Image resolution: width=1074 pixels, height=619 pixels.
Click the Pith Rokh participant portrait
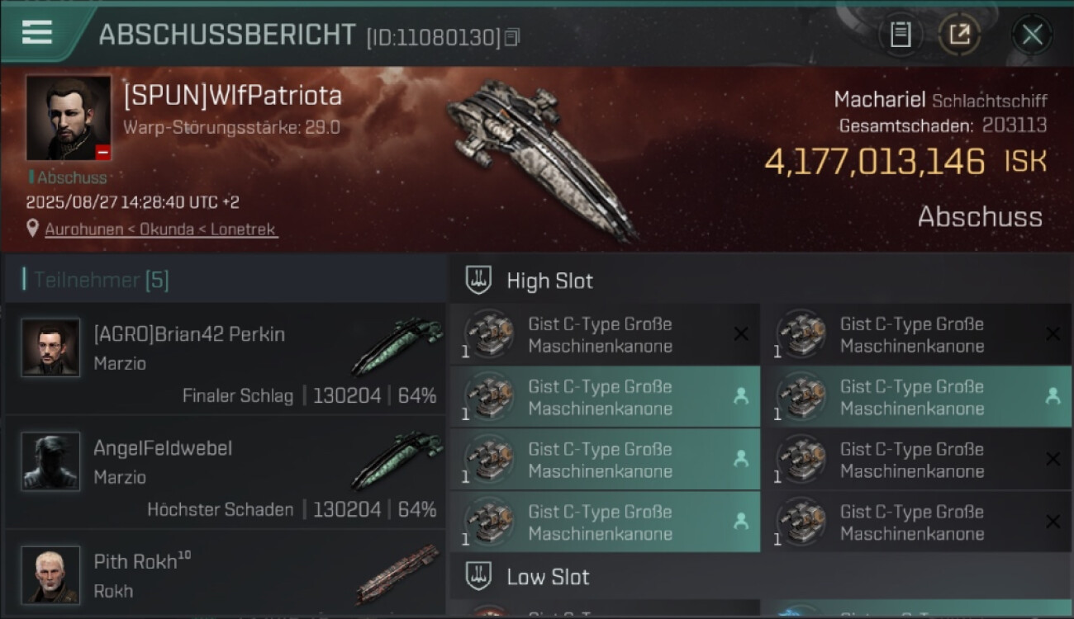click(x=51, y=574)
